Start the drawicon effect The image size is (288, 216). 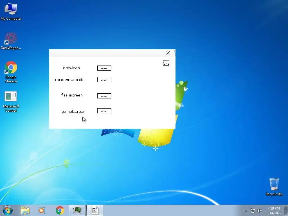pos(104,68)
